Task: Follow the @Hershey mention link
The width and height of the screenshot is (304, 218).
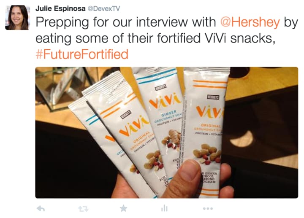Action: tap(250, 22)
